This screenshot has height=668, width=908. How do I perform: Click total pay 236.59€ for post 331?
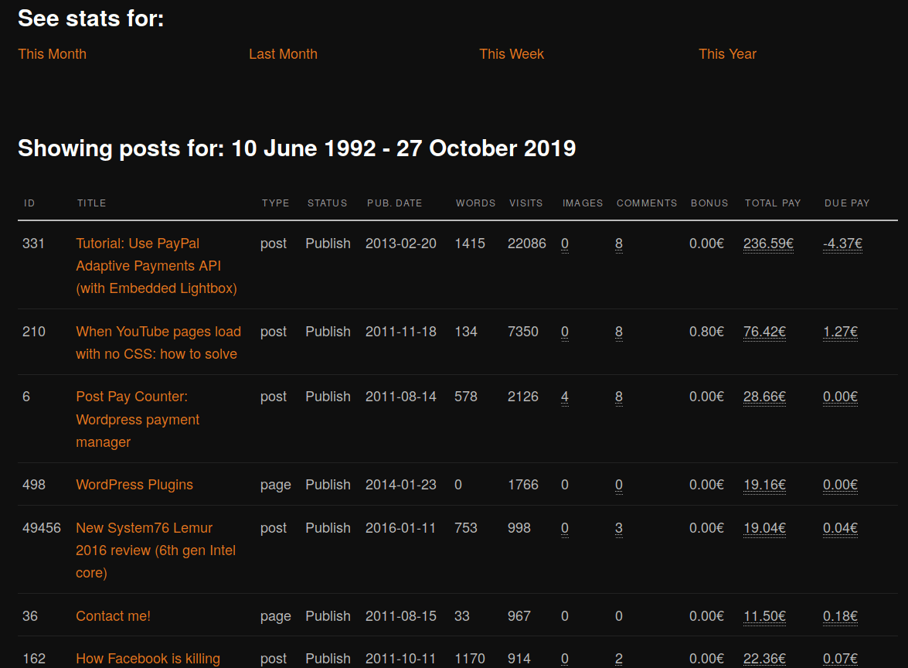coord(768,244)
